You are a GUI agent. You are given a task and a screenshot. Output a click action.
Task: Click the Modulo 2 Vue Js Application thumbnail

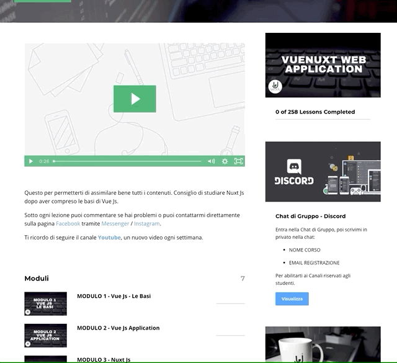click(45, 336)
